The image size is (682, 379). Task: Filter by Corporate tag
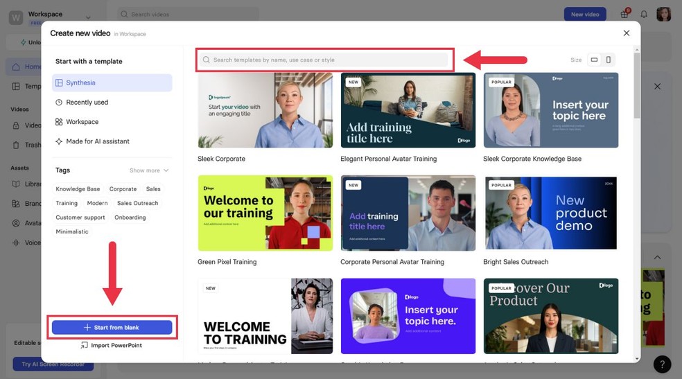click(123, 189)
